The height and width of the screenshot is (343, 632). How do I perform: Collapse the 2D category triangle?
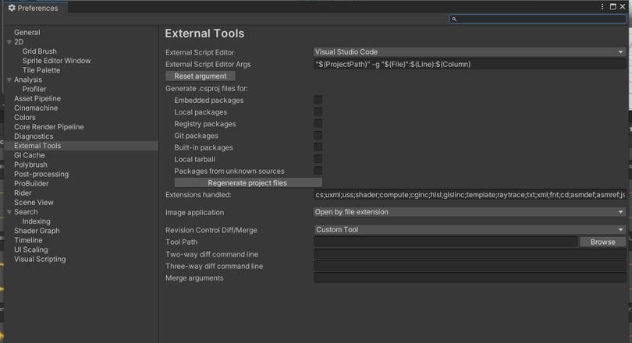(x=9, y=42)
